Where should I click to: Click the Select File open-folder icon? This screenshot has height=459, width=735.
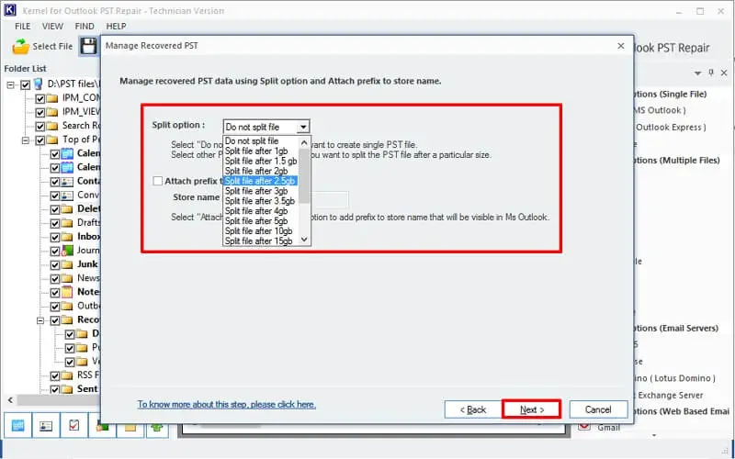pyautogui.click(x=20, y=47)
